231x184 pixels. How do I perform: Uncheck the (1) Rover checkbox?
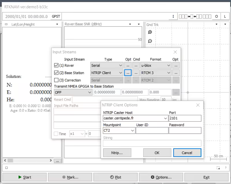(56, 65)
